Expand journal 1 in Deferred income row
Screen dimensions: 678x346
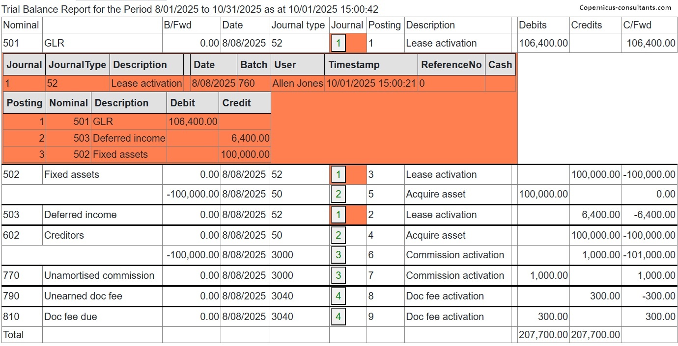pos(339,215)
